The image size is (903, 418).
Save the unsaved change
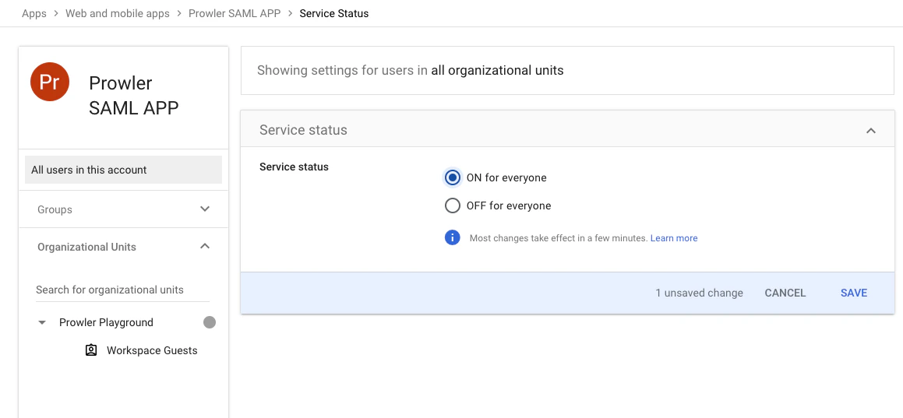tap(853, 293)
